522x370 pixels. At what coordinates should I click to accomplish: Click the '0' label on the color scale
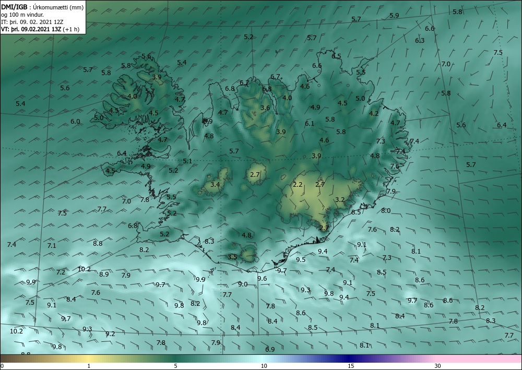(x=2, y=366)
